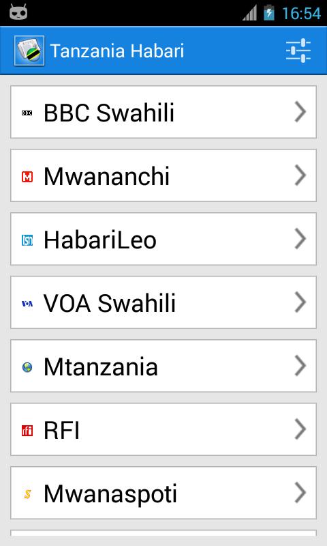Tap the Tanzania Habari title
This screenshot has width=327, height=546.
[117, 51]
